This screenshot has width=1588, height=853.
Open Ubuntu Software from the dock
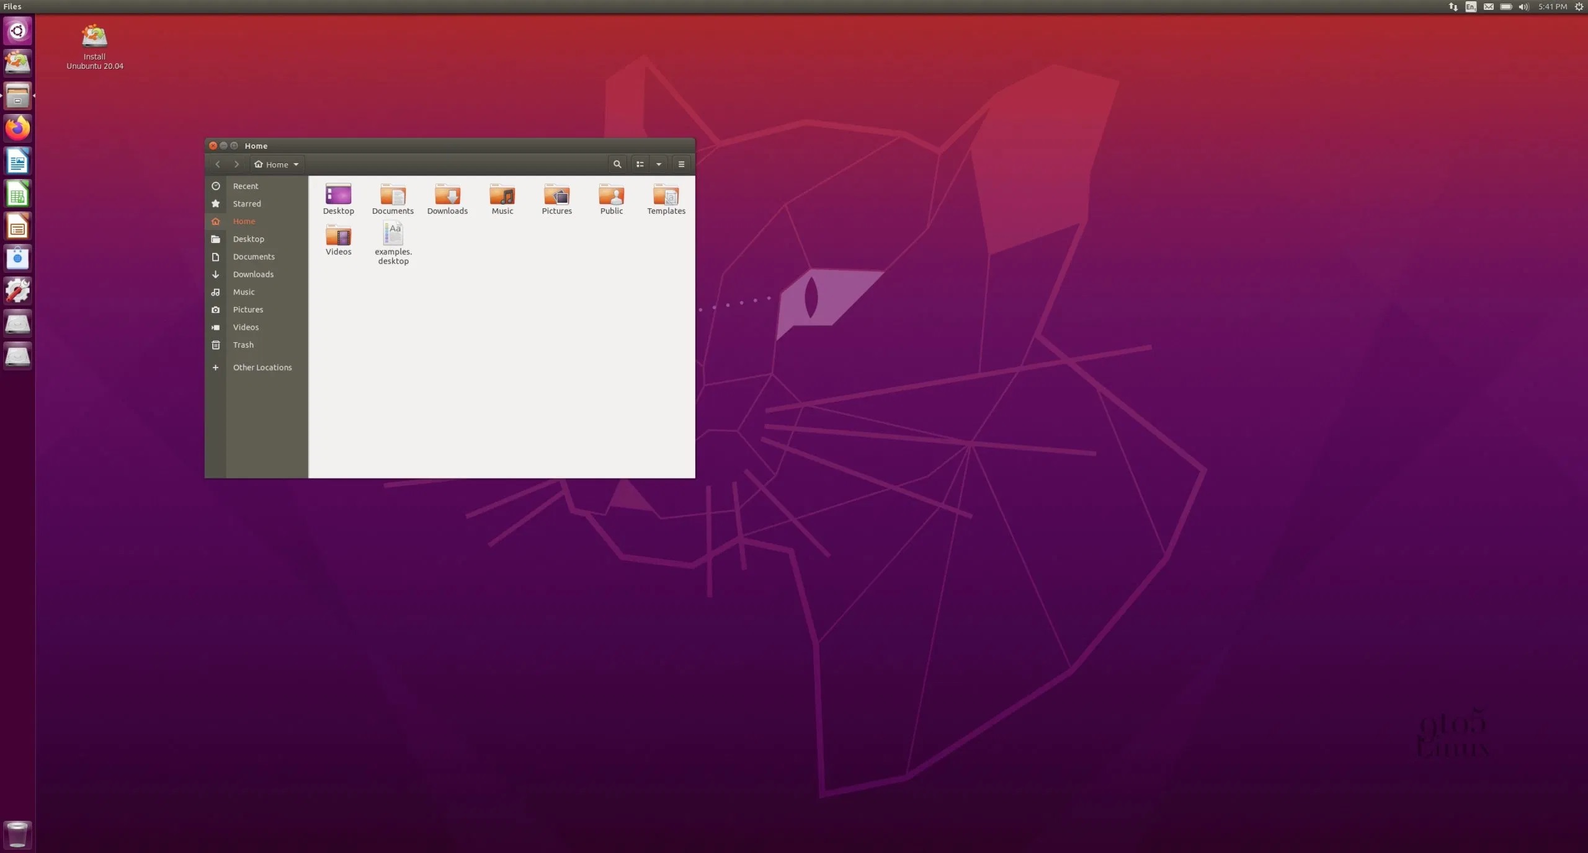17,259
